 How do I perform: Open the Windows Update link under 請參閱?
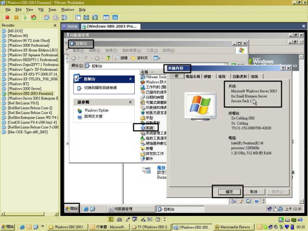coord(97,110)
